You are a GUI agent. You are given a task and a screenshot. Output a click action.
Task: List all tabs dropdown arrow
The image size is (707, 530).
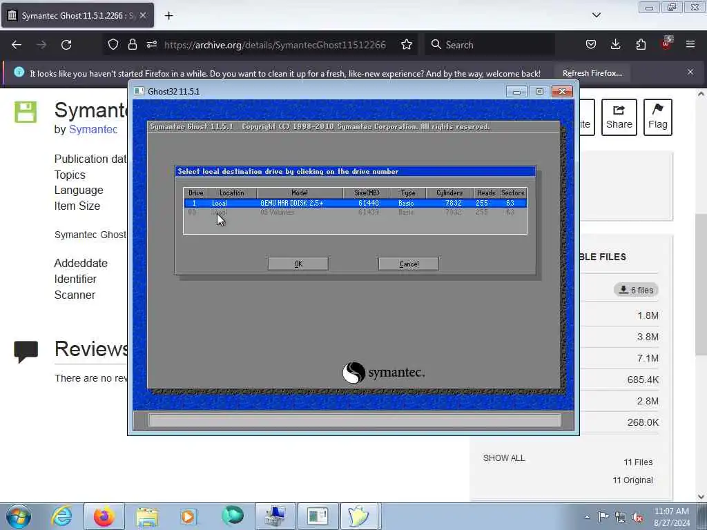tap(596, 15)
